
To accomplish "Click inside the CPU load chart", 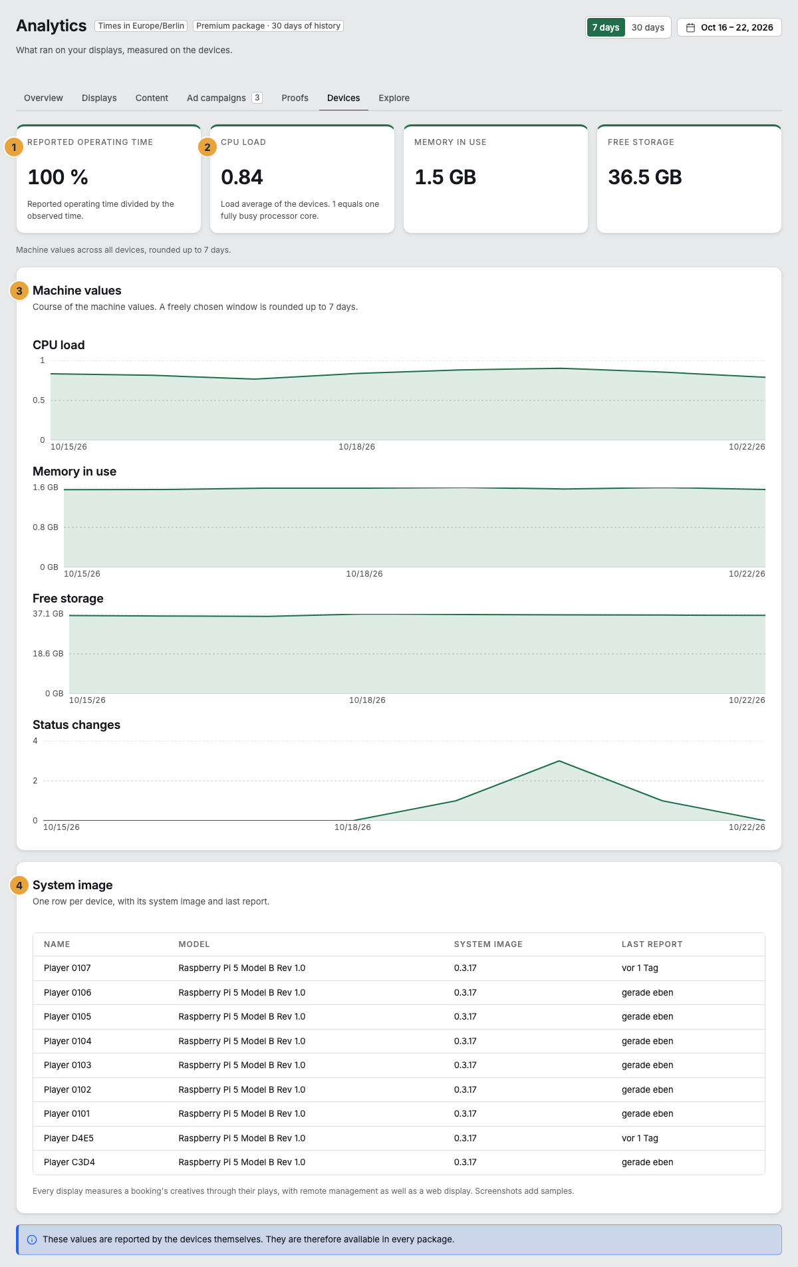I will point(408,400).
